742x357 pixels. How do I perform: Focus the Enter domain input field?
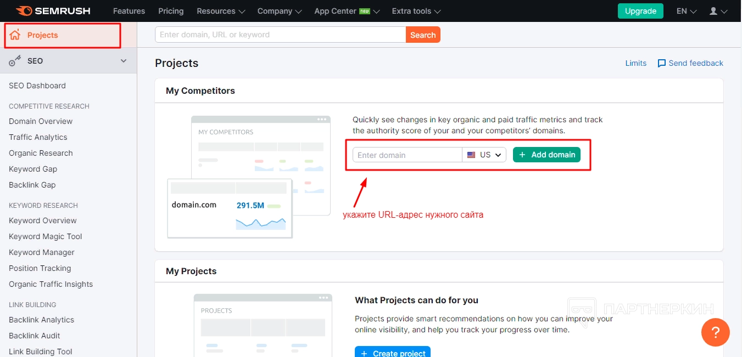tap(407, 155)
